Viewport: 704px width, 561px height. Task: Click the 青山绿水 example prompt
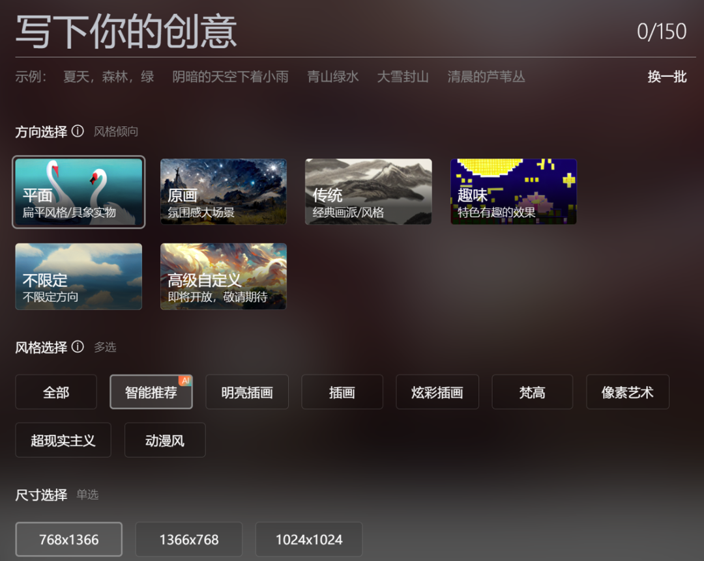tap(332, 76)
